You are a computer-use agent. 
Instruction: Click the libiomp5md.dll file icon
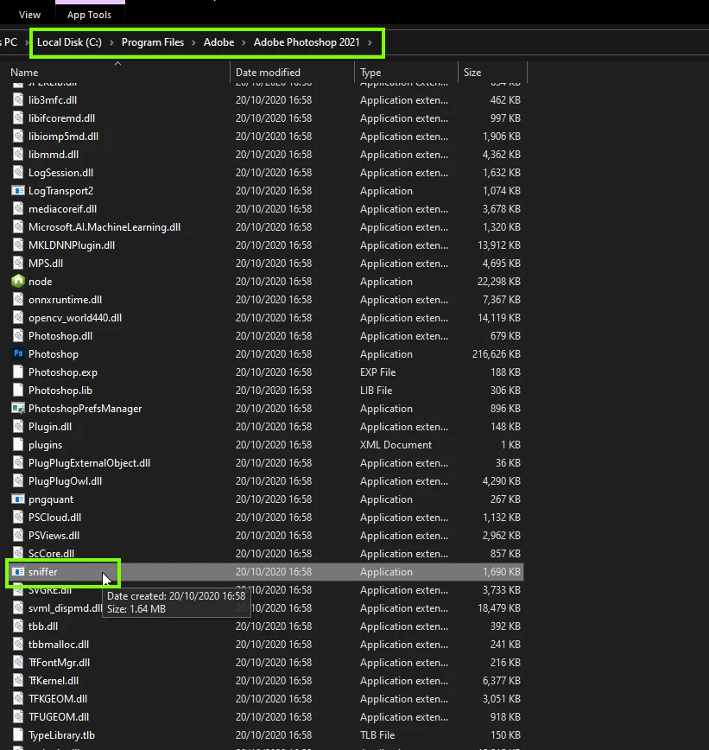pyautogui.click(x=17, y=136)
